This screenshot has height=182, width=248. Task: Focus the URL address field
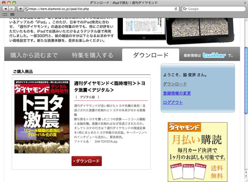pos(101,9)
